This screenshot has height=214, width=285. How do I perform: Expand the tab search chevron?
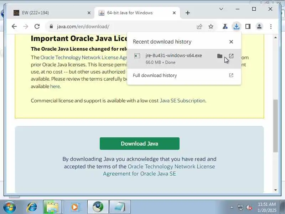pyautogui.click(x=221, y=9)
